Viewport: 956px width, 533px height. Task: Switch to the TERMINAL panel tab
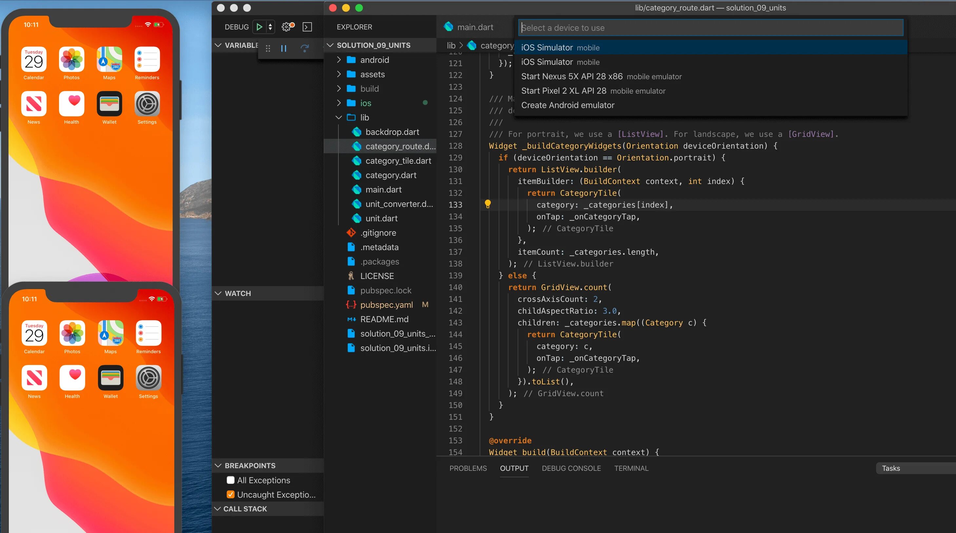click(x=631, y=468)
